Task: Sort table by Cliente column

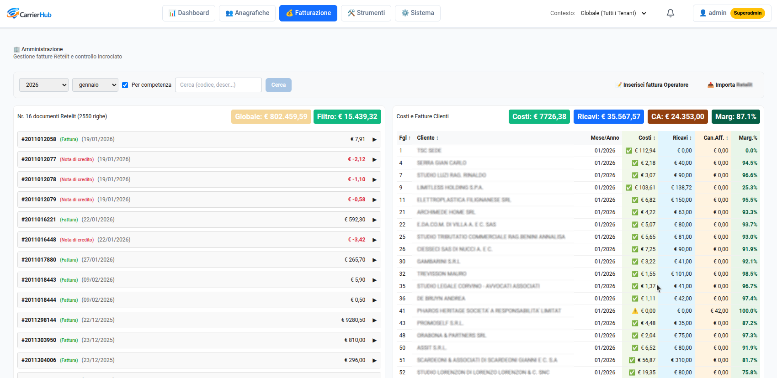Action: 427,138
